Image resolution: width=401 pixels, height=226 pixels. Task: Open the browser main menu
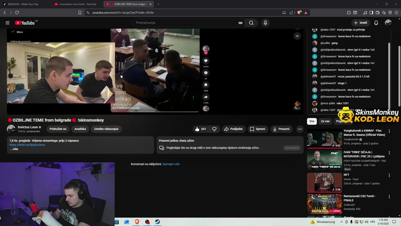(396, 13)
